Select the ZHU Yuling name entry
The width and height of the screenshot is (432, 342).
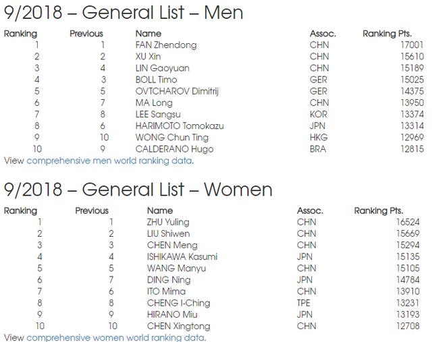click(168, 222)
